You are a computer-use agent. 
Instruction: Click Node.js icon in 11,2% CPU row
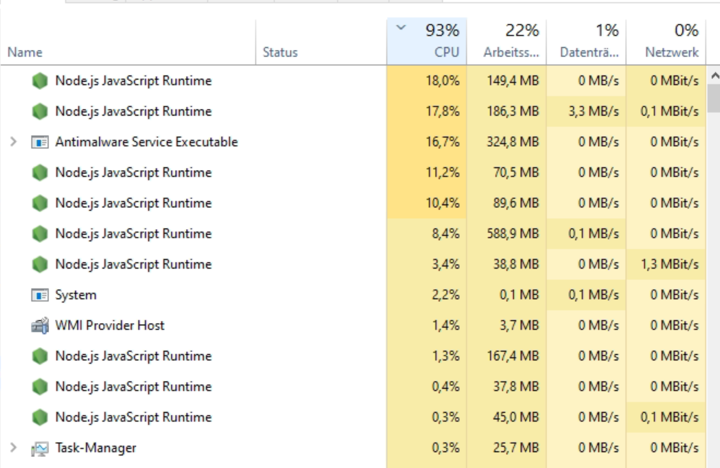click(40, 172)
